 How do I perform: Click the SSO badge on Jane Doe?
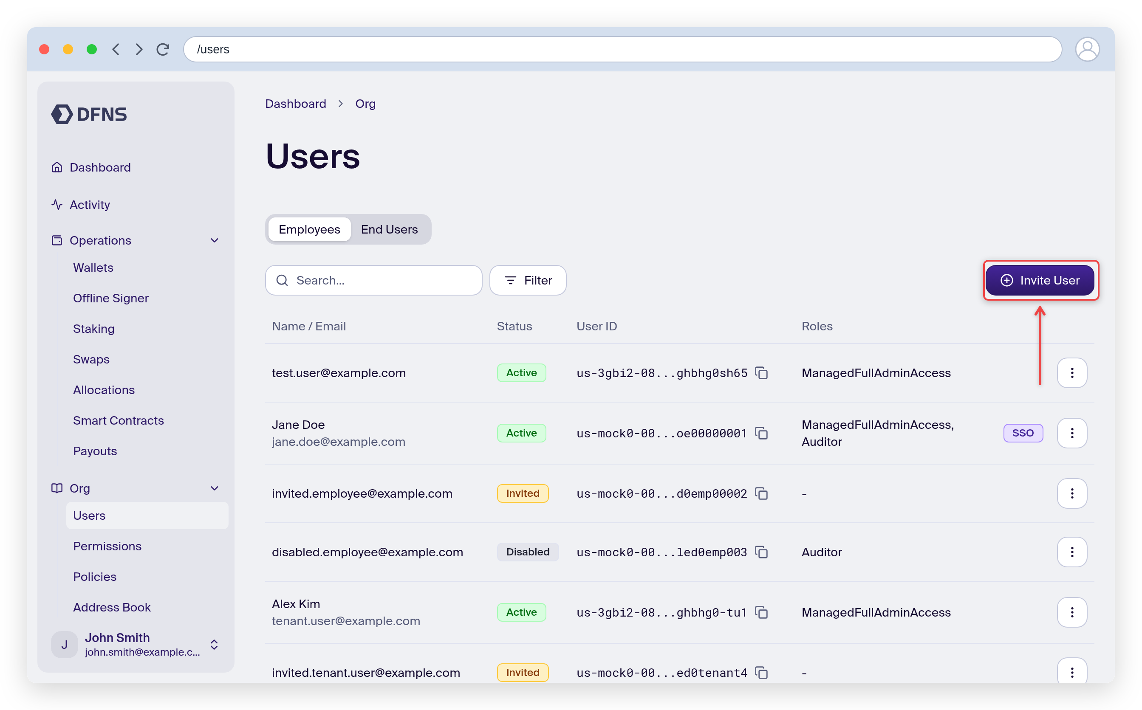(1023, 433)
